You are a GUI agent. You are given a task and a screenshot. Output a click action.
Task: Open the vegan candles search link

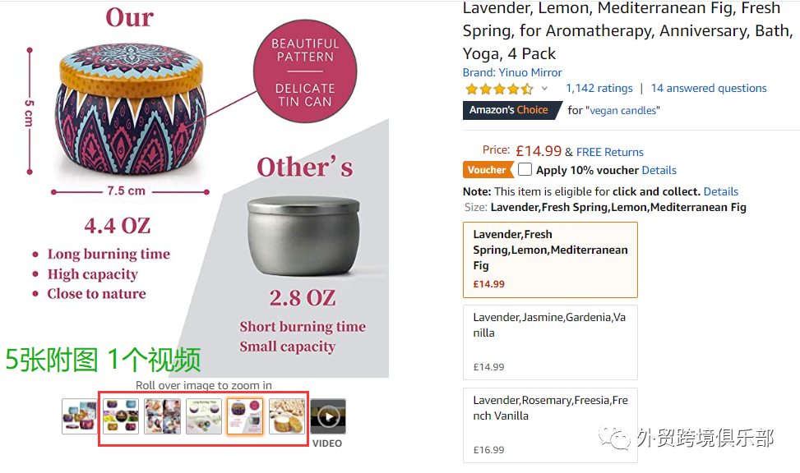(622, 111)
